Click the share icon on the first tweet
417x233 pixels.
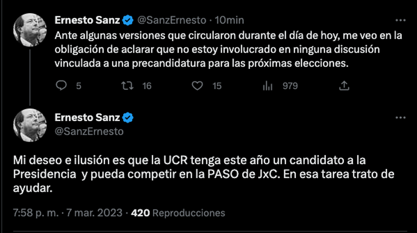click(x=344, y=85)
